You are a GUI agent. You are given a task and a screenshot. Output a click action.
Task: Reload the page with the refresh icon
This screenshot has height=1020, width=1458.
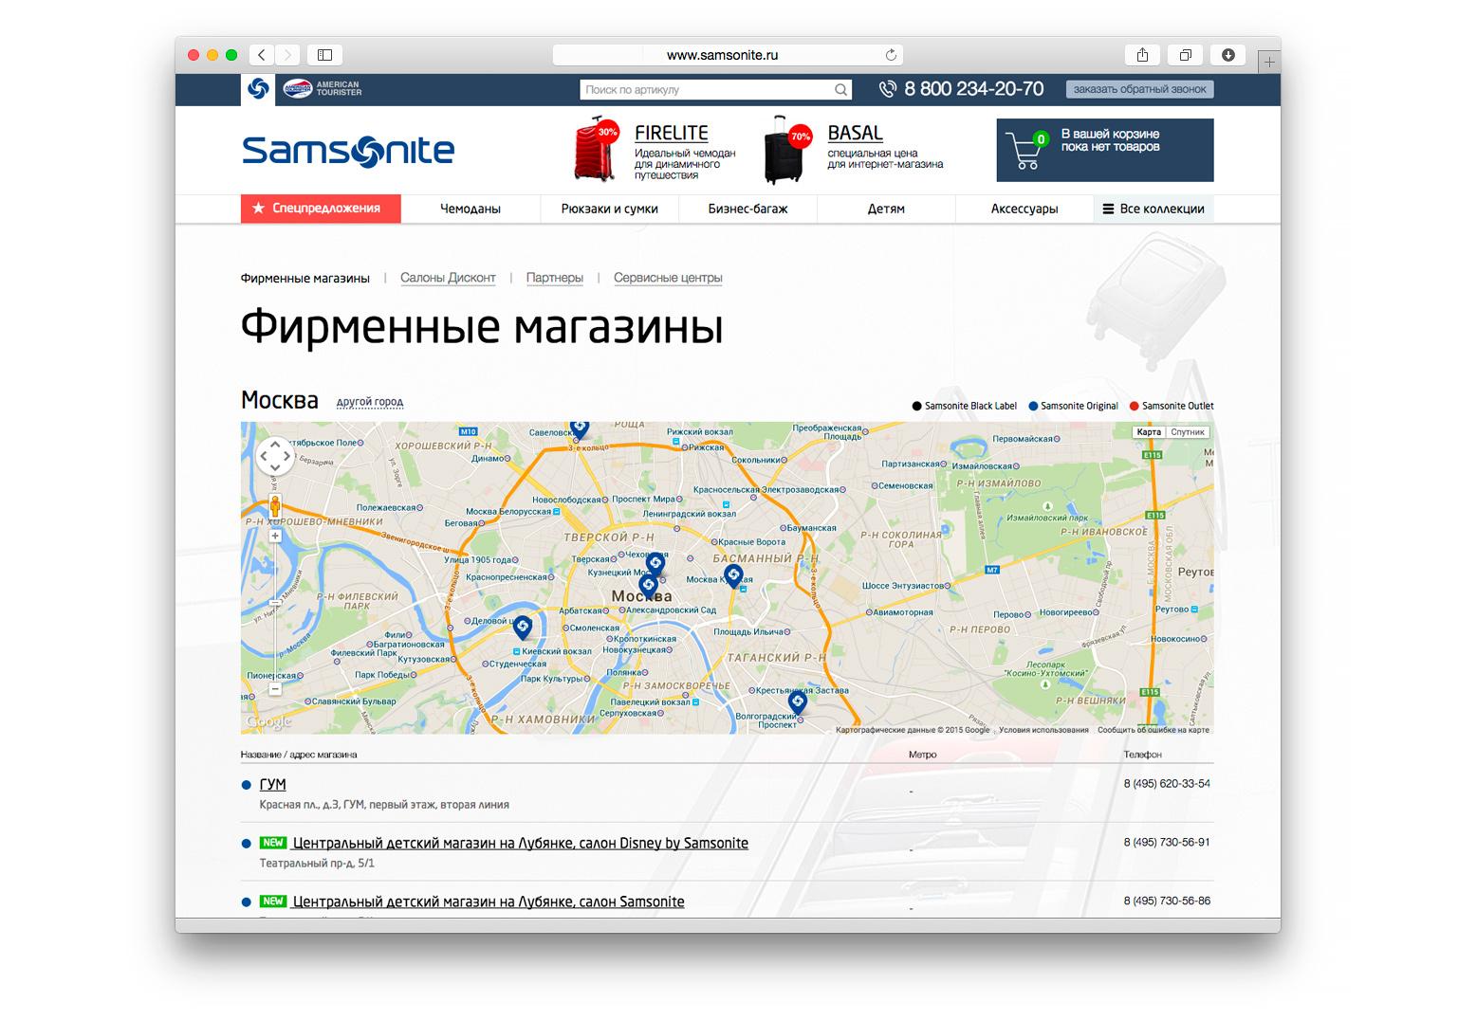(x=891, y=55)
